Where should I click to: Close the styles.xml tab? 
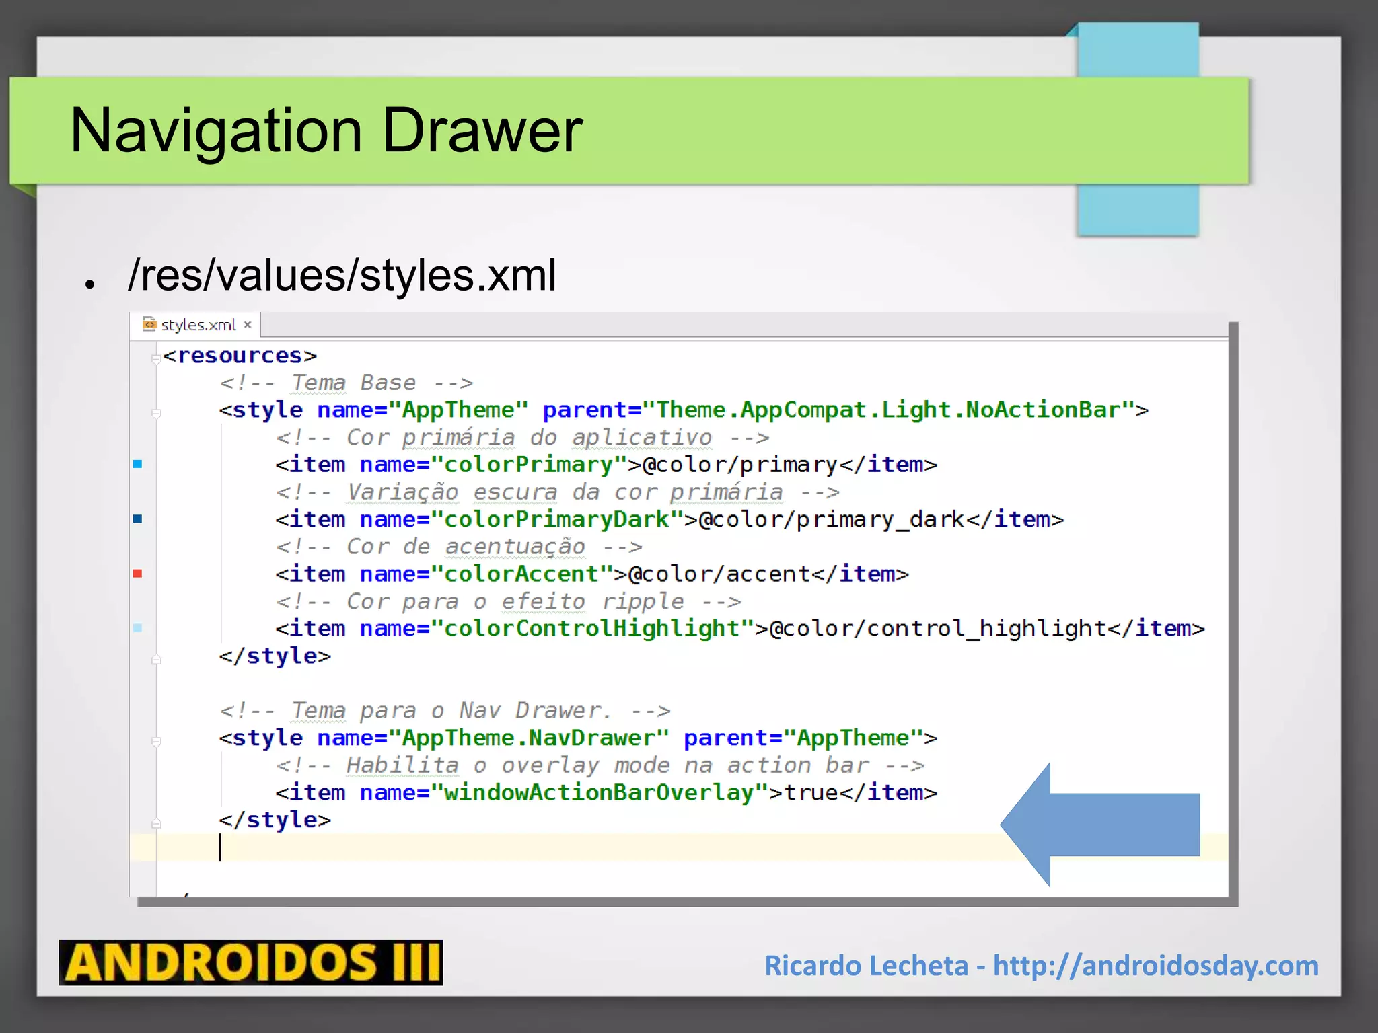(x=248, y=325)
